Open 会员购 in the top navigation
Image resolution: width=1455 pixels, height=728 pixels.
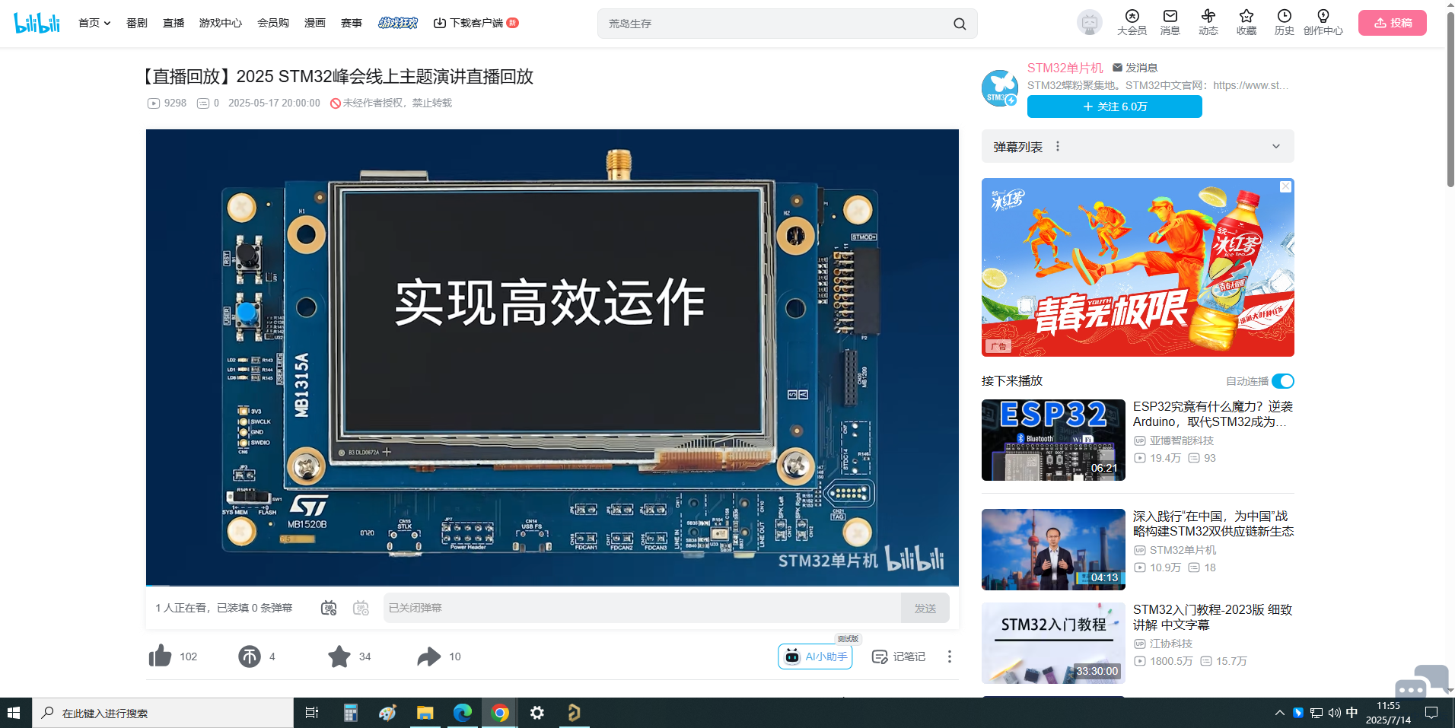click(x=273, y=23)
